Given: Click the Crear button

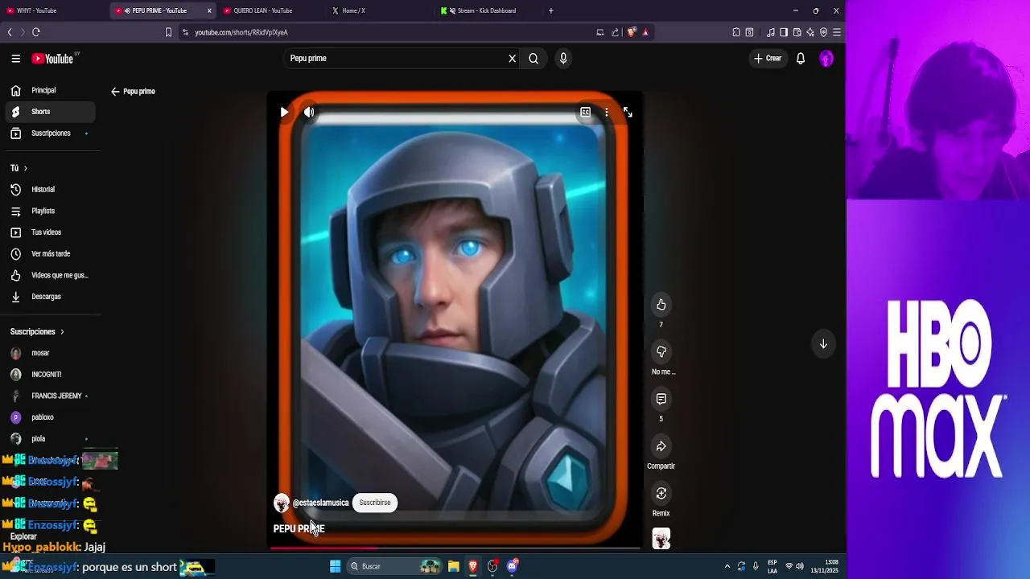Looking at the screenshot, I should point(768,59).
